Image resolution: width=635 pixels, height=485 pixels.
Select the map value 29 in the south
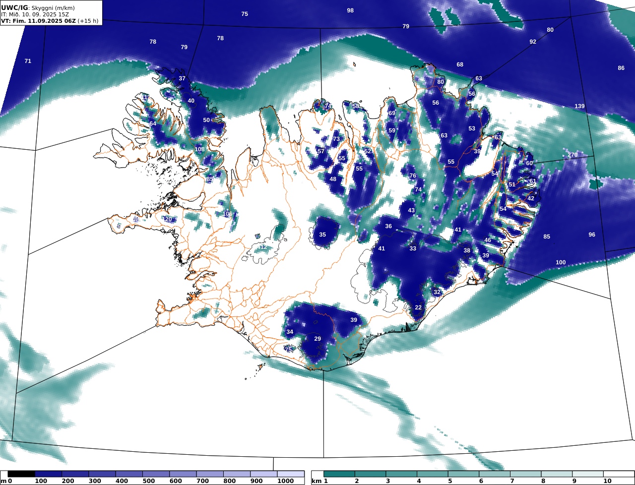coord(317,339)
